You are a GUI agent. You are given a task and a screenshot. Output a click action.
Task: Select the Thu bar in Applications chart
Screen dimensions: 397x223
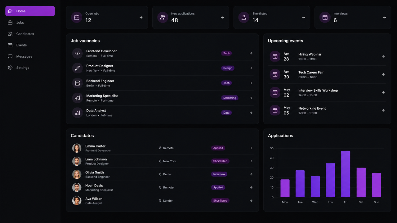(330, 180)
